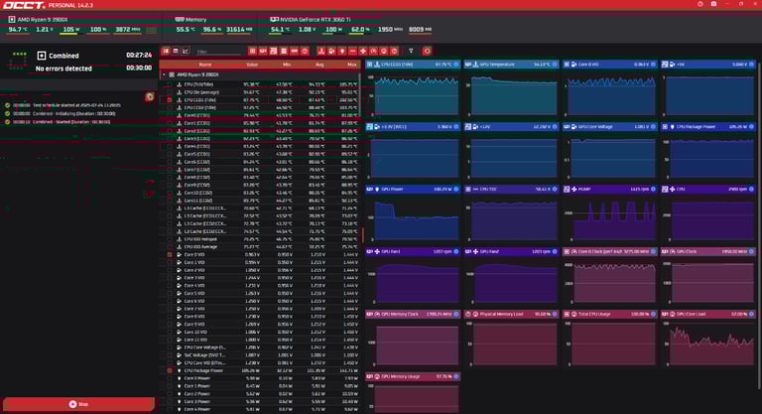This screenshot has width=762, height=414.
Task: Switch to the graph-only view icon
Action: [186, 51]
